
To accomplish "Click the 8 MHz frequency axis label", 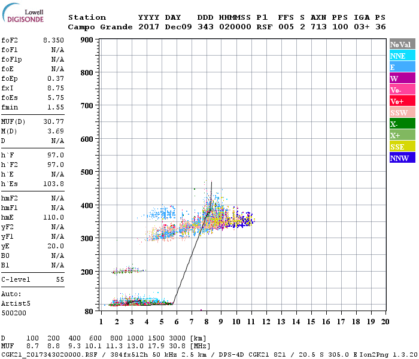I will [x=207, y=322].
